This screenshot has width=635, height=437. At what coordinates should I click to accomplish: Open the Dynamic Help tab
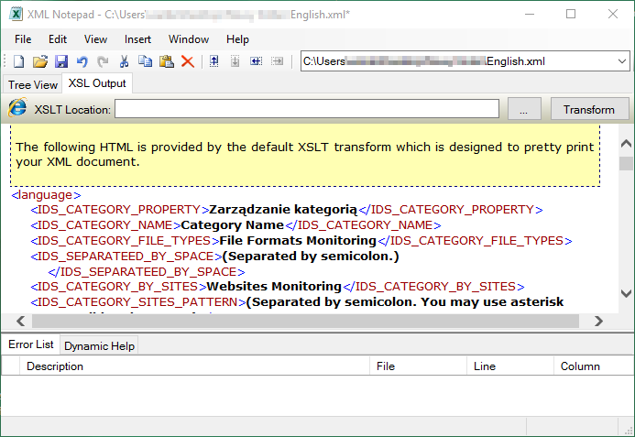pos(99,346)
